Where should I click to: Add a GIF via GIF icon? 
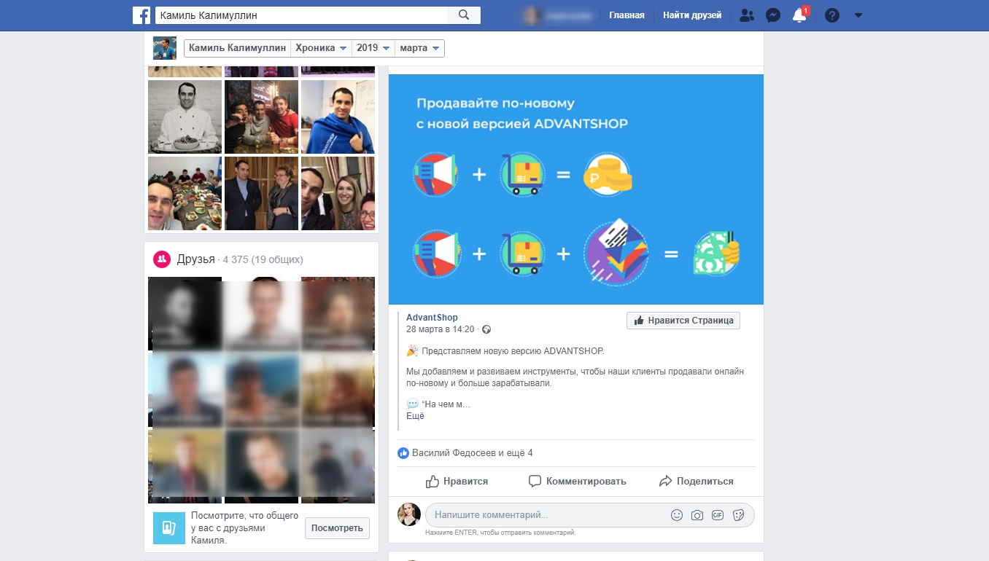coord(718,515)
